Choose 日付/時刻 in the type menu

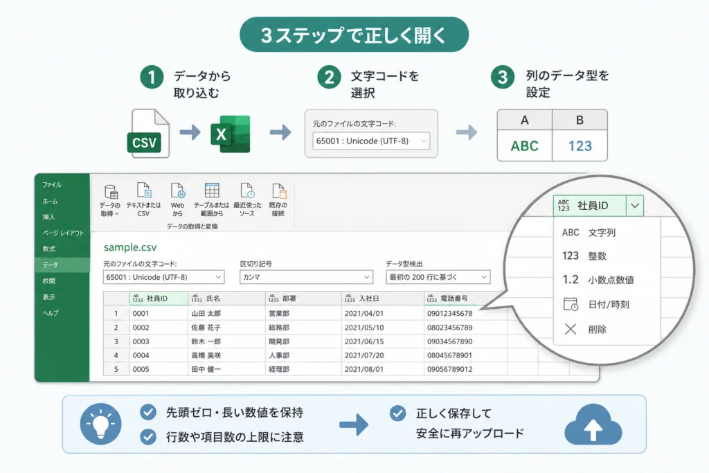click(x=607, y=304)
